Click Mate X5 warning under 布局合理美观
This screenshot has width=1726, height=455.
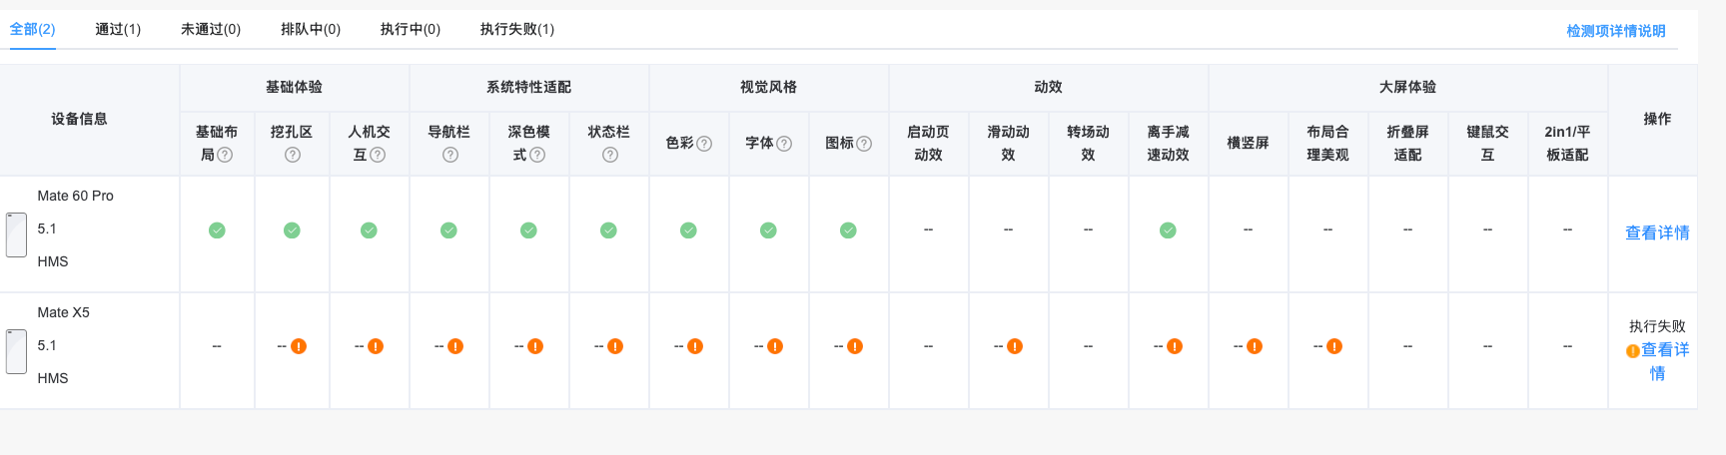click(x=1334, y=346)
